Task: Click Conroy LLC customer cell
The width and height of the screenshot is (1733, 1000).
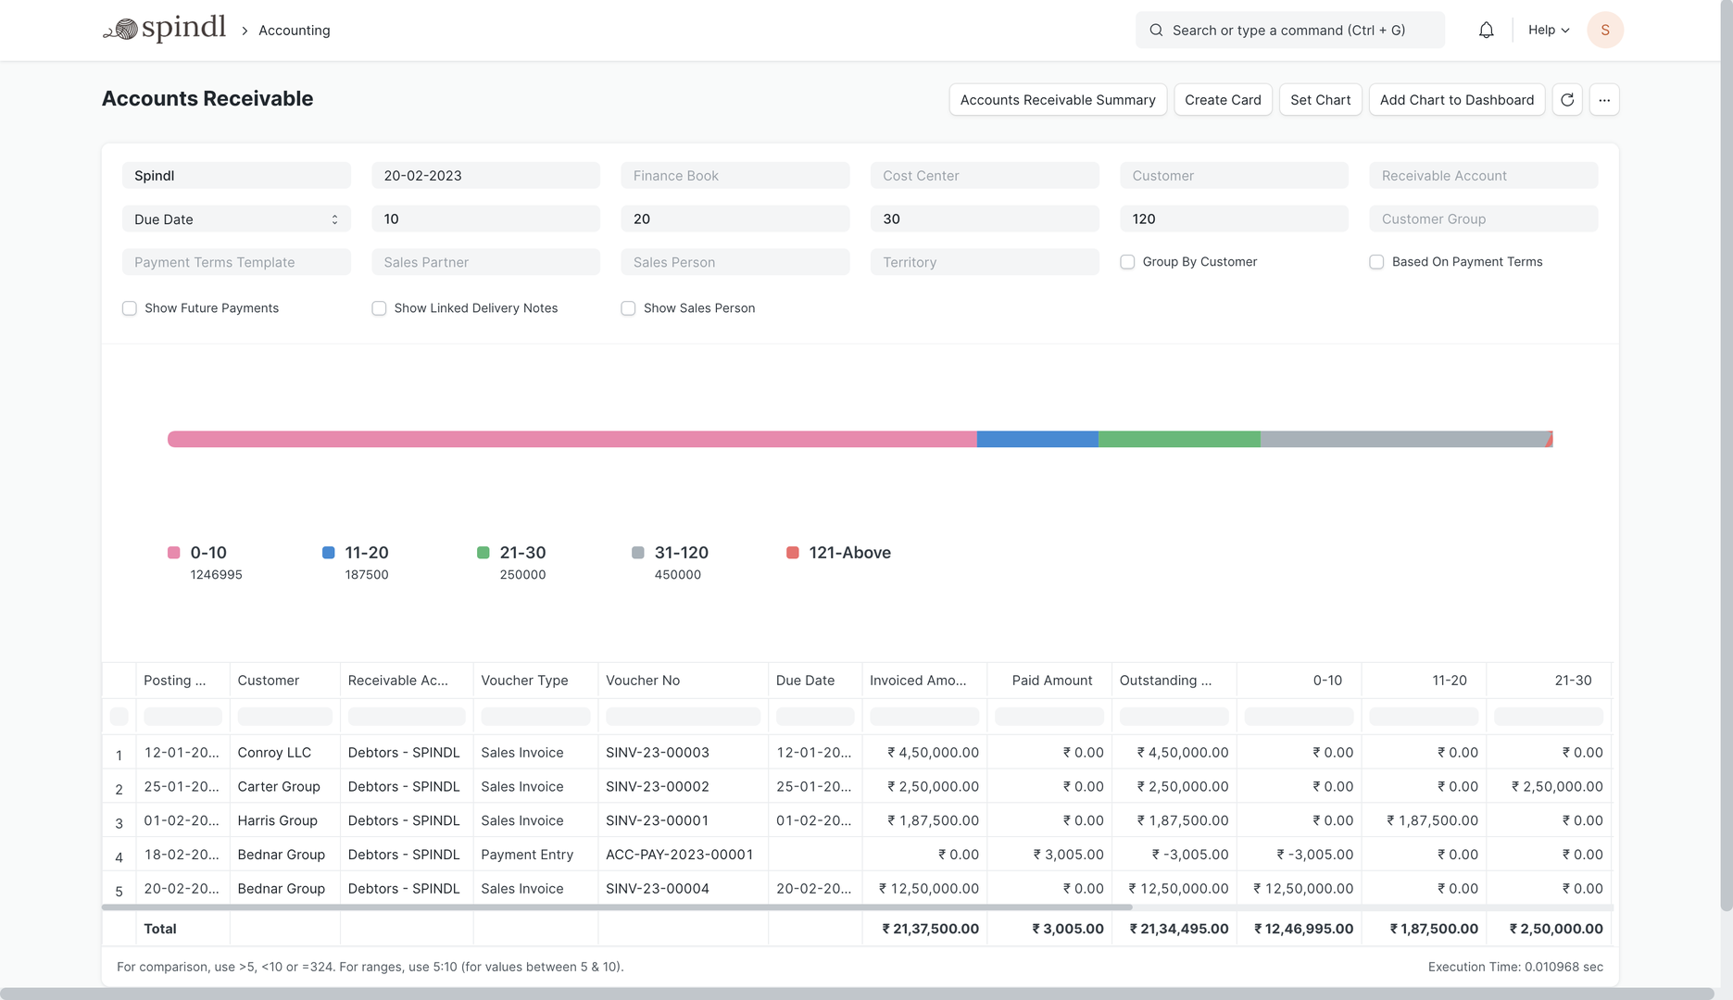Action: (x=284, y=752)
